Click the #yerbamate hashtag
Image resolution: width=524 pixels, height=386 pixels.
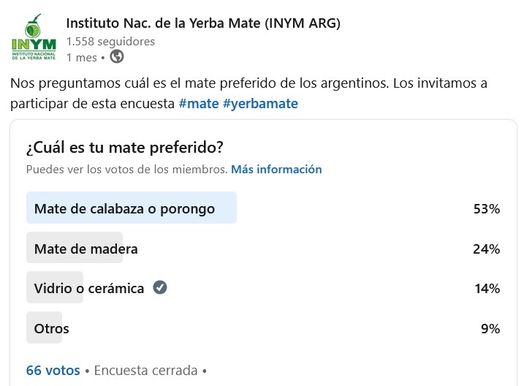(x=260, y=103)
